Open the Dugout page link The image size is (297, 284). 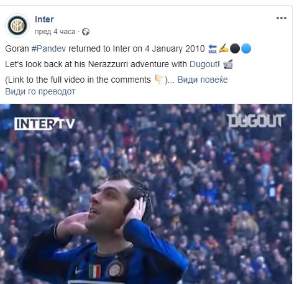coord(203,64)
